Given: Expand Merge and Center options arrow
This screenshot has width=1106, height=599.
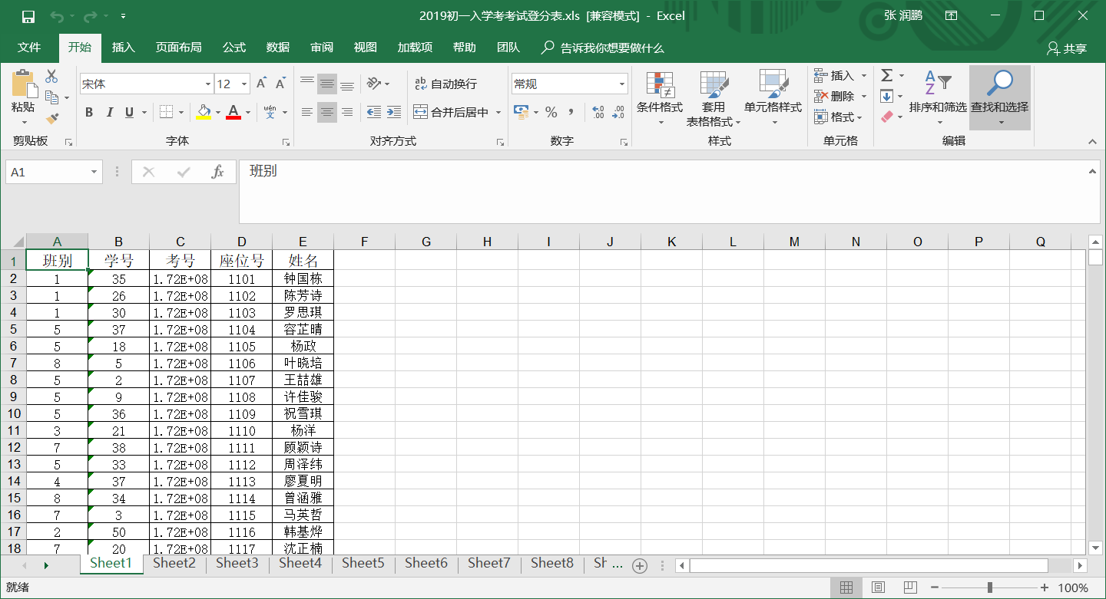Looking at the screenshot, I should [x=498, y=112].
